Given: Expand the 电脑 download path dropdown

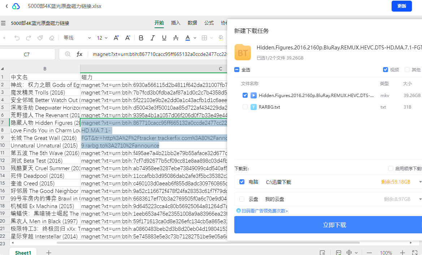Looking at the screenshot, I should click(420, 182).
